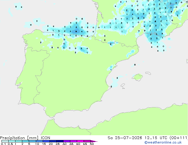Screen dimensions: 188x145
Task: Pick the 10–15 mm legend swatch
Action: coord(39,141)
